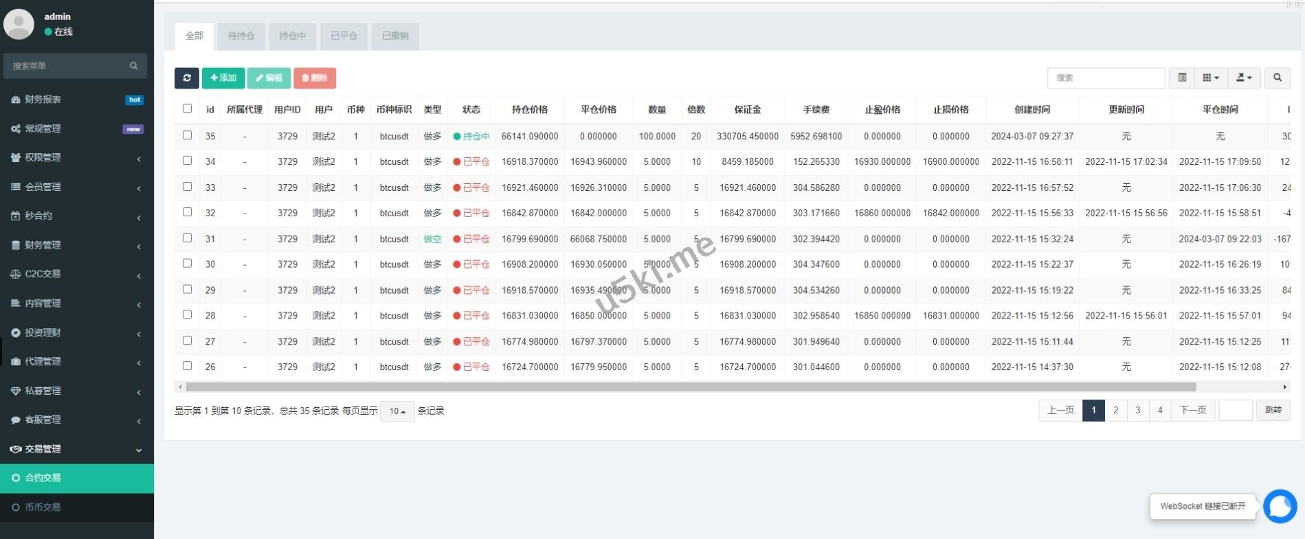The image size is (1305, 539).
Task: Click the horizontal table scrollbar
Action: [x=687, y=387]
